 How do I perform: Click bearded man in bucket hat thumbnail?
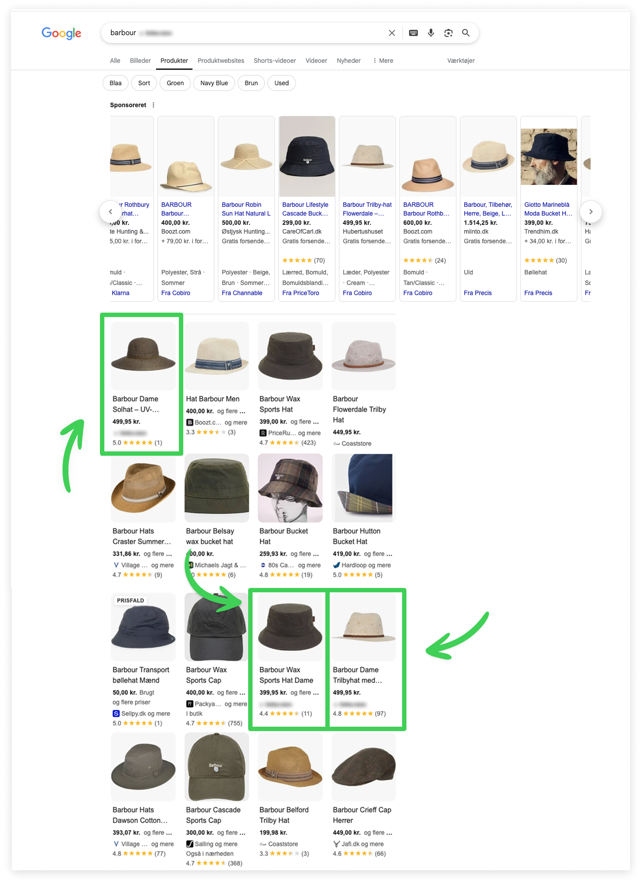point(549,157)
